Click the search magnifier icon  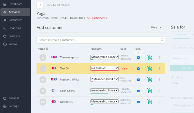tap(162, 40)
